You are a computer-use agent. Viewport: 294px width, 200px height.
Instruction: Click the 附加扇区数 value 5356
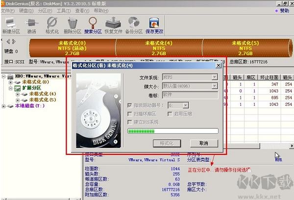click(175, 195)
